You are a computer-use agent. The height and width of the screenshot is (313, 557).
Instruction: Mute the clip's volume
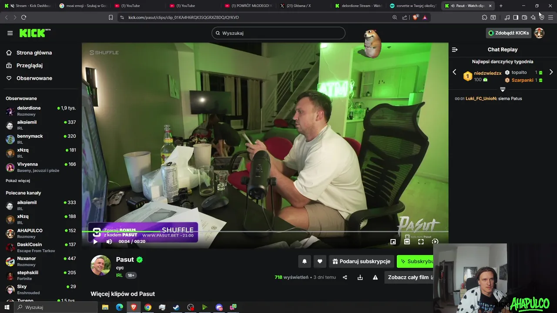pyautogui.click(x=109, y=242)
